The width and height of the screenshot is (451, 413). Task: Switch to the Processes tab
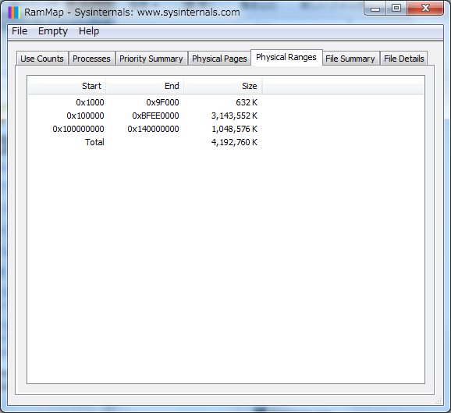click(91, 59)
